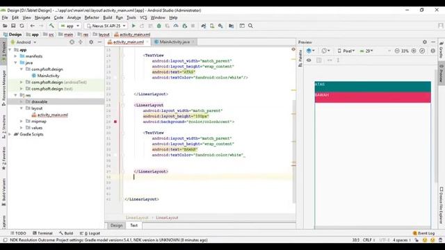The width and height of the screenshot is (445, 250).
Task: Expand the manifests folder
Action: pos(15,56)
